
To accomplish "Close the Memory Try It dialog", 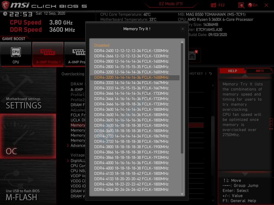I will click(182, 29).
